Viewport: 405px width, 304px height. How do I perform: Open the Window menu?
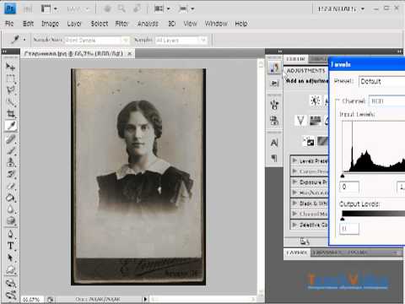216,24
